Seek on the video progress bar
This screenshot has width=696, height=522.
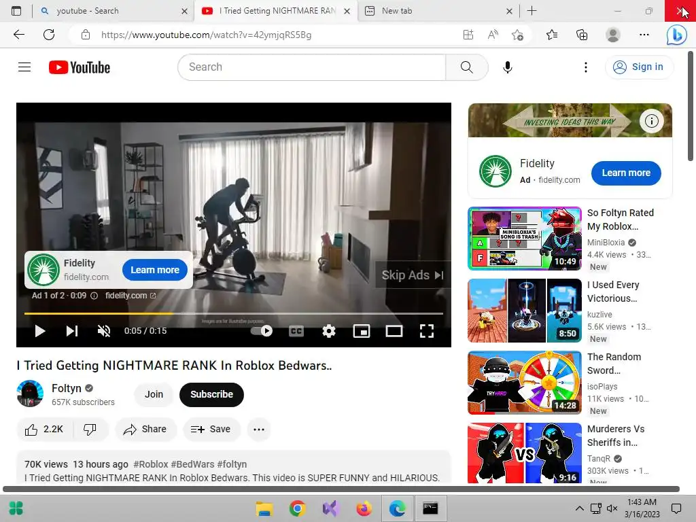point(234,313)
